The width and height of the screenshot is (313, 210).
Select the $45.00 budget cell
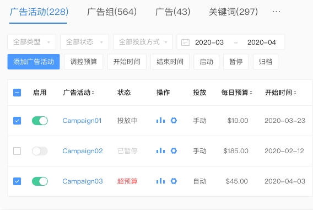click(237, 181)
